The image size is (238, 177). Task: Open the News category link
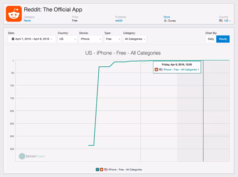(27, 21)
